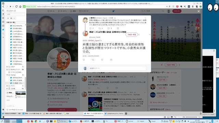Follow suggested user jinjisoshiki
Screen dimensions: 219x123
coord(162,96)
